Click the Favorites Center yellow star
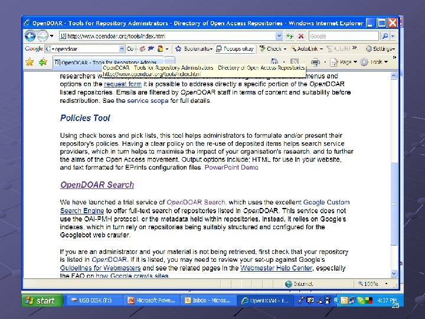Image resolution: width=425 pixels, height=319 pixels. click(30, 62)
